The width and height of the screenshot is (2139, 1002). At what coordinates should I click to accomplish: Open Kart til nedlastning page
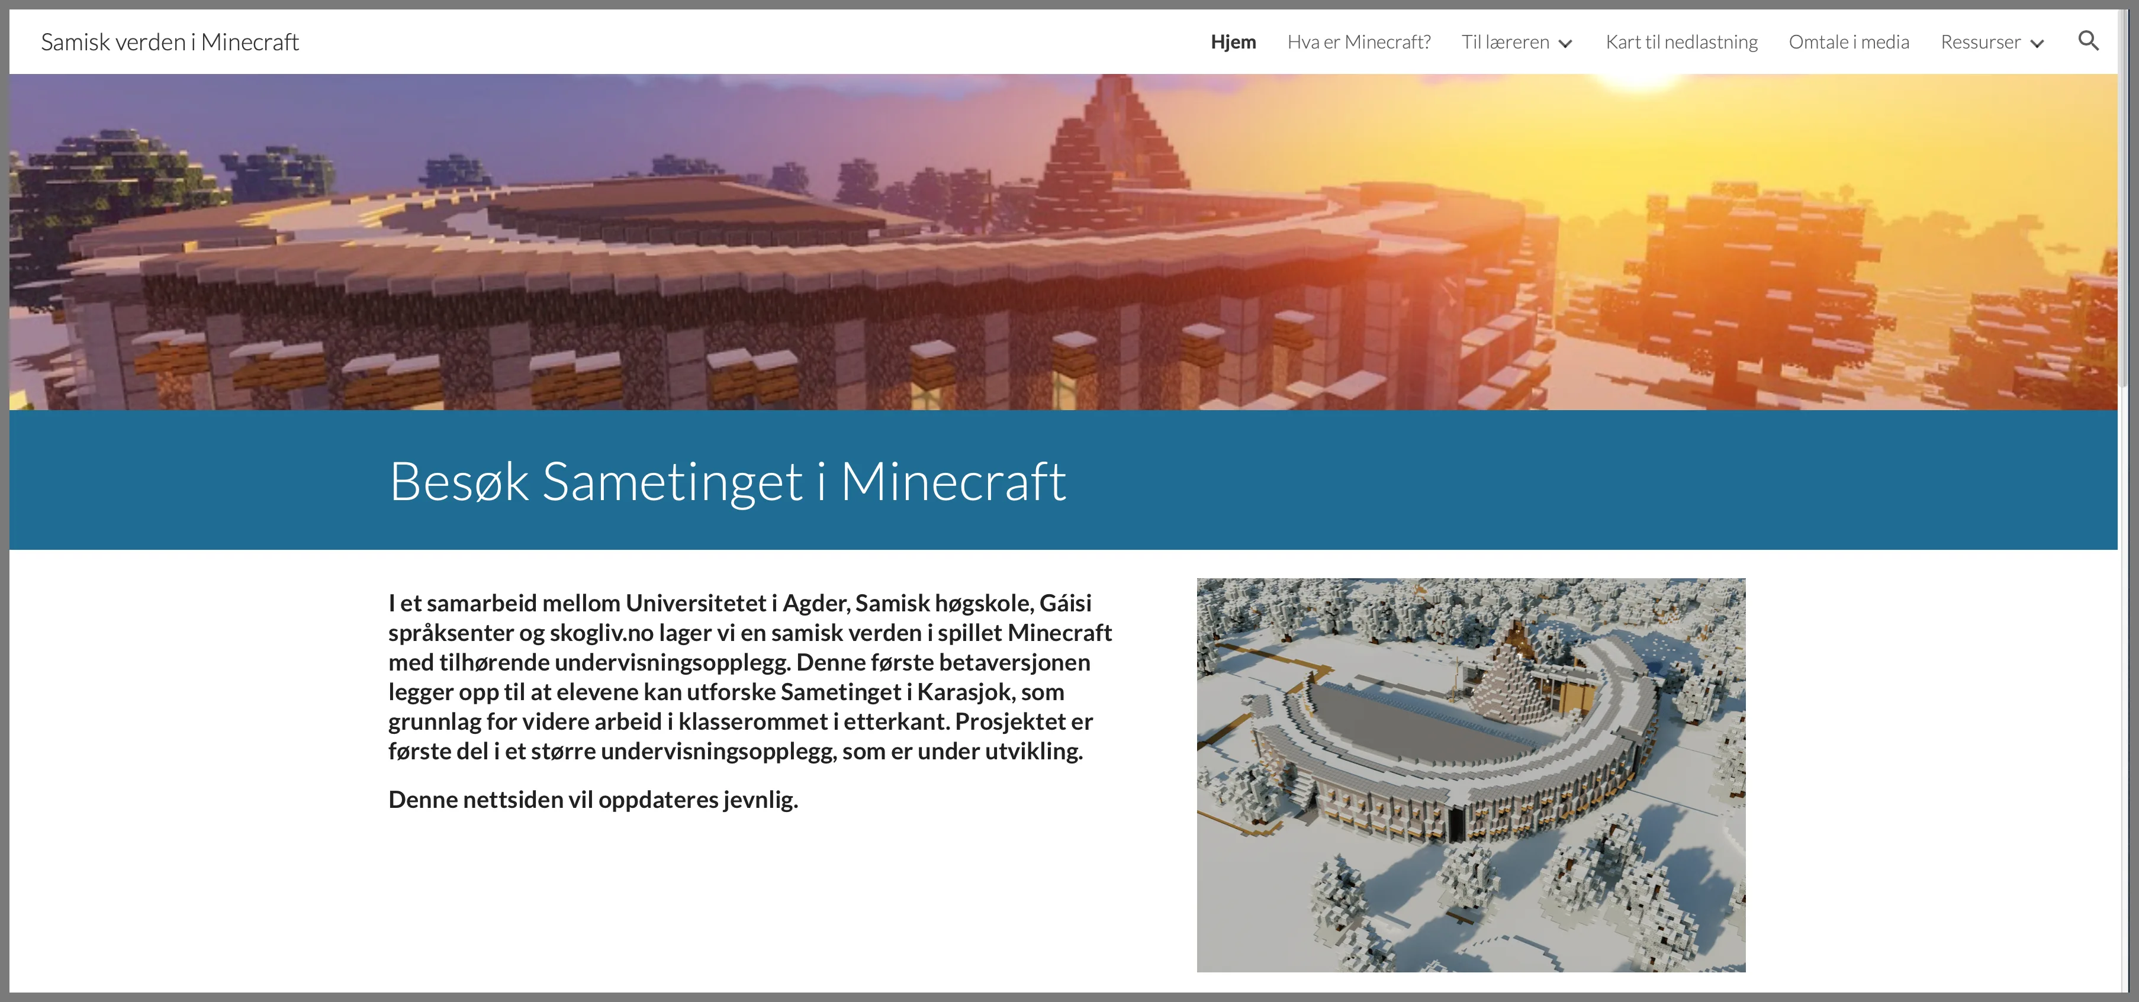(1681, 43)
